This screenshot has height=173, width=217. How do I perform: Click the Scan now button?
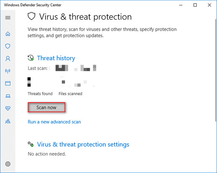[x=47, y=107]
